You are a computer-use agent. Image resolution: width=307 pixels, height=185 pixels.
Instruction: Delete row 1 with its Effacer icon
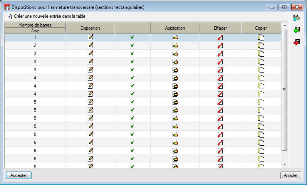click(x=220, y=37)
